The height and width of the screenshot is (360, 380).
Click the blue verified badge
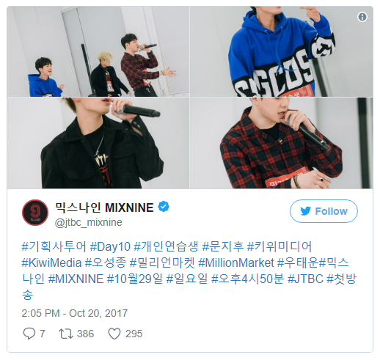coord(164,207)
